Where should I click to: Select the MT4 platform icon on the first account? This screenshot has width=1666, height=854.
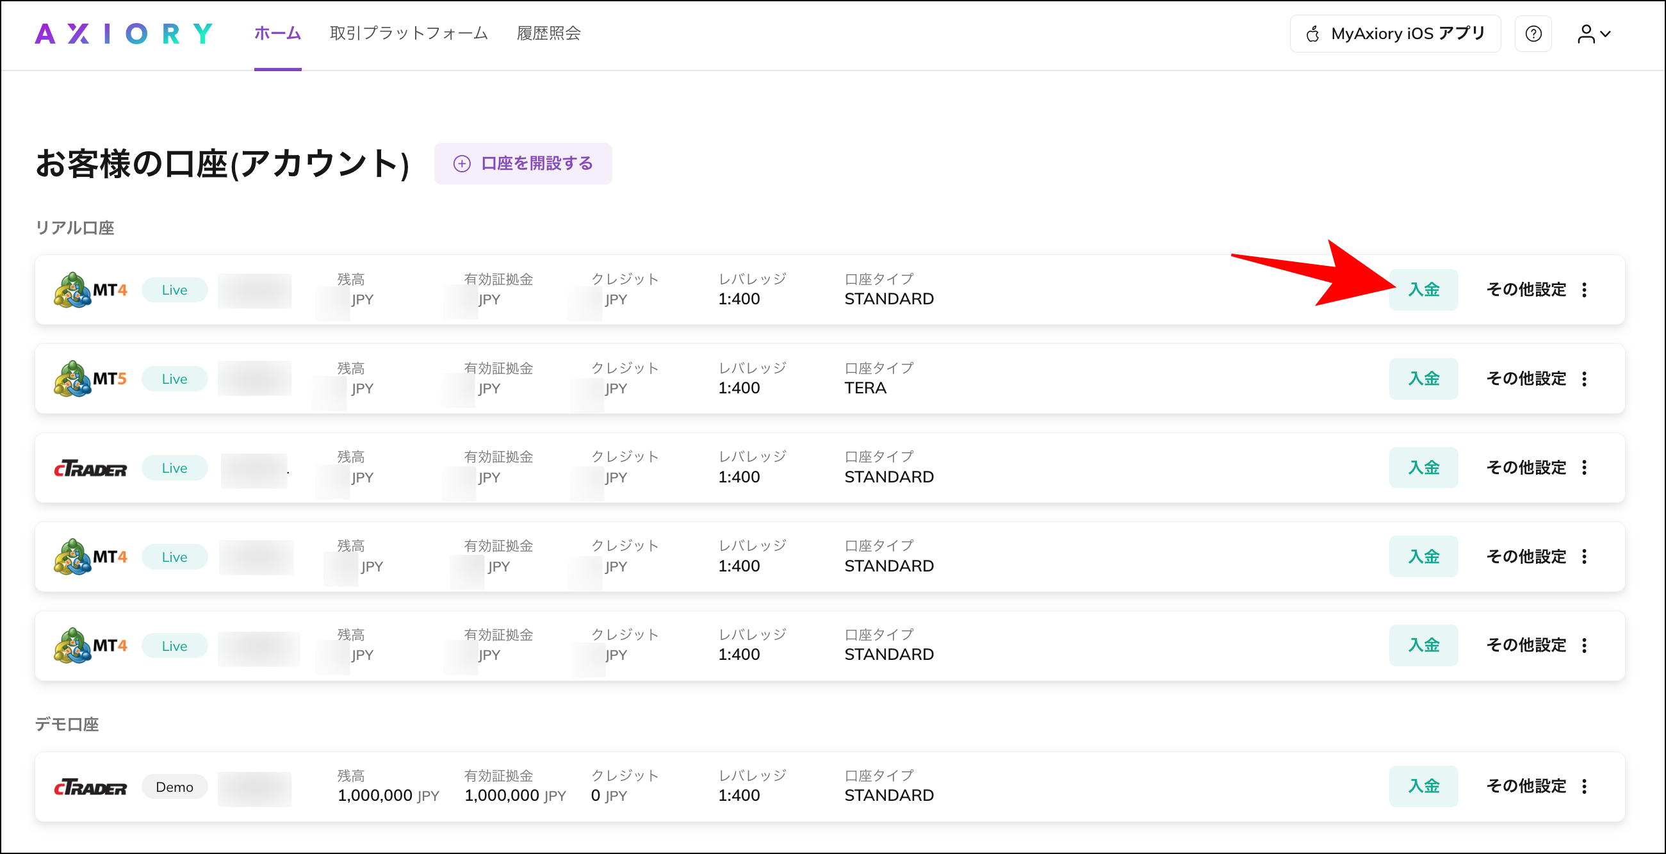pyautogui.click(x=72, y=289)
